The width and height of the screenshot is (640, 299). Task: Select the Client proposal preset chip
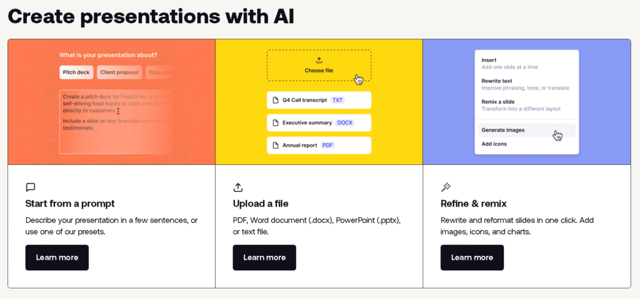click(x=119, y=72)
